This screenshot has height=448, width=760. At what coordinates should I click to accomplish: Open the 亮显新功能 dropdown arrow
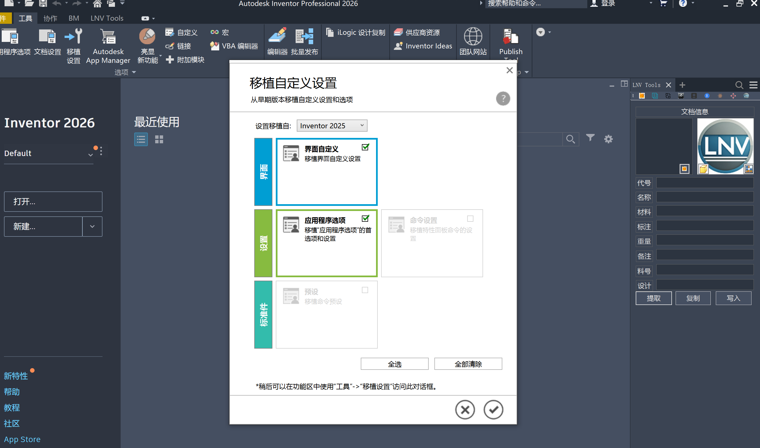(161, 56)
